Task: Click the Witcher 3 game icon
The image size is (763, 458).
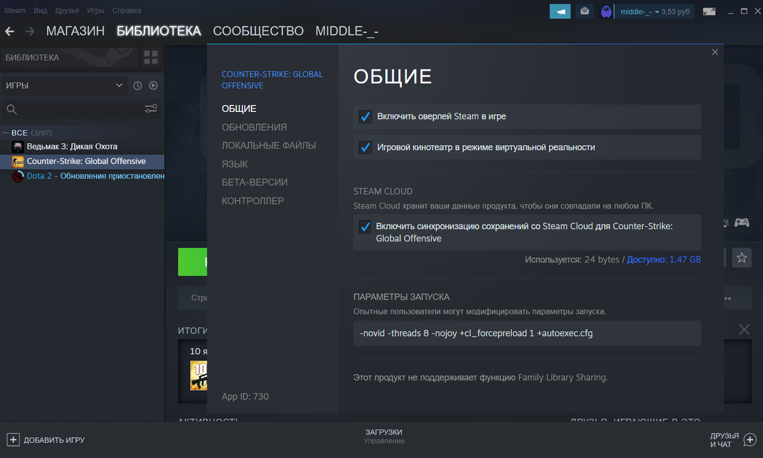Action: pos(18,146)
